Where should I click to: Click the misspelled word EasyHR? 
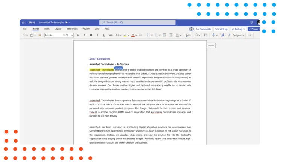click(x=93, y=112)
